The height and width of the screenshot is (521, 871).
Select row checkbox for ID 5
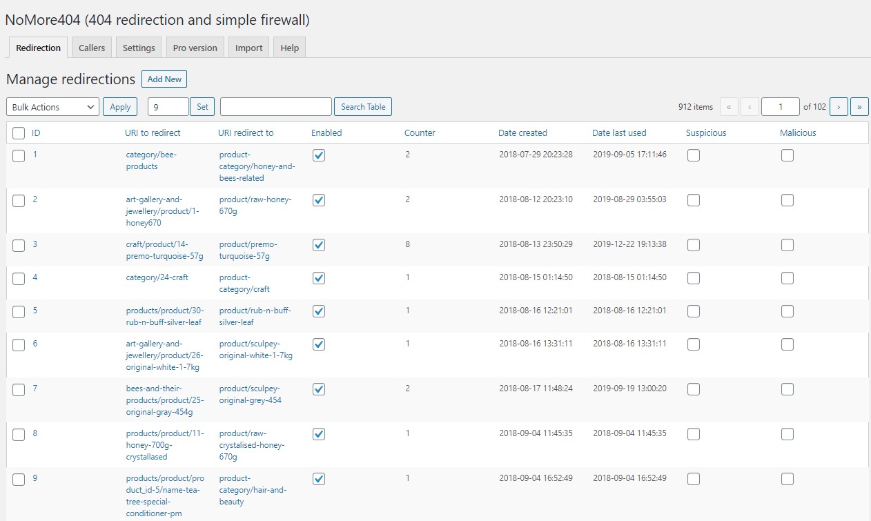(x=19, y=312)
